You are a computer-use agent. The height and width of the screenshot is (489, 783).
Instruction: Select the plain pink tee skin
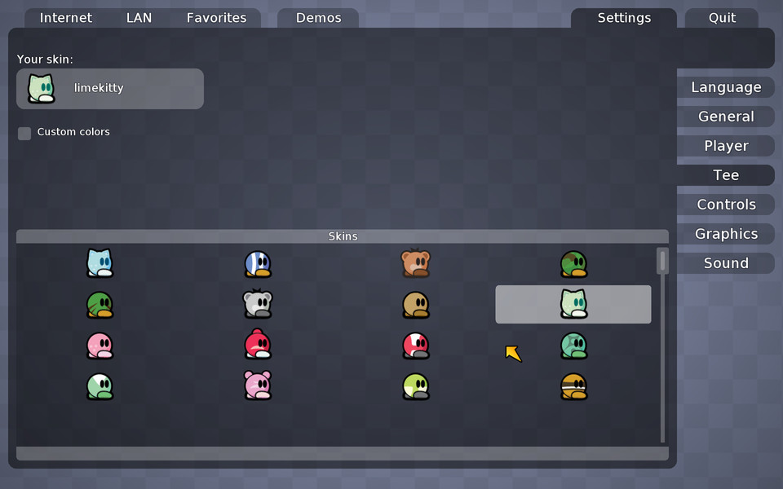(100, 346)
